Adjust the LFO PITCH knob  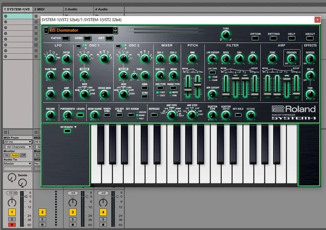tap(67, 59)
